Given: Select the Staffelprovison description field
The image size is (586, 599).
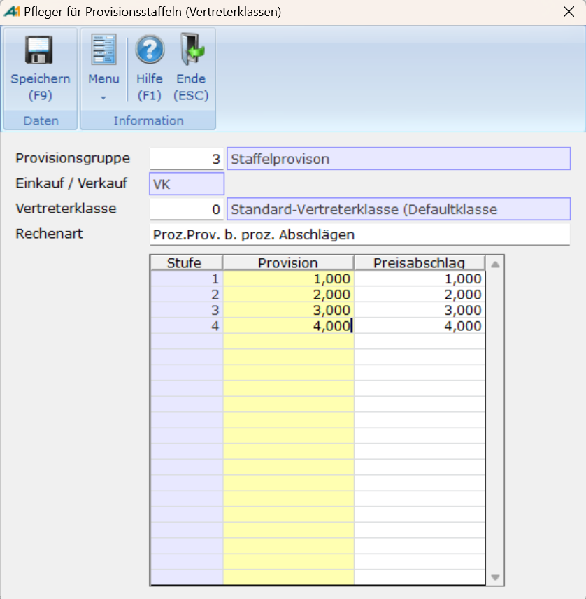Looking at the screenshot, I should [x=399, y=159].
